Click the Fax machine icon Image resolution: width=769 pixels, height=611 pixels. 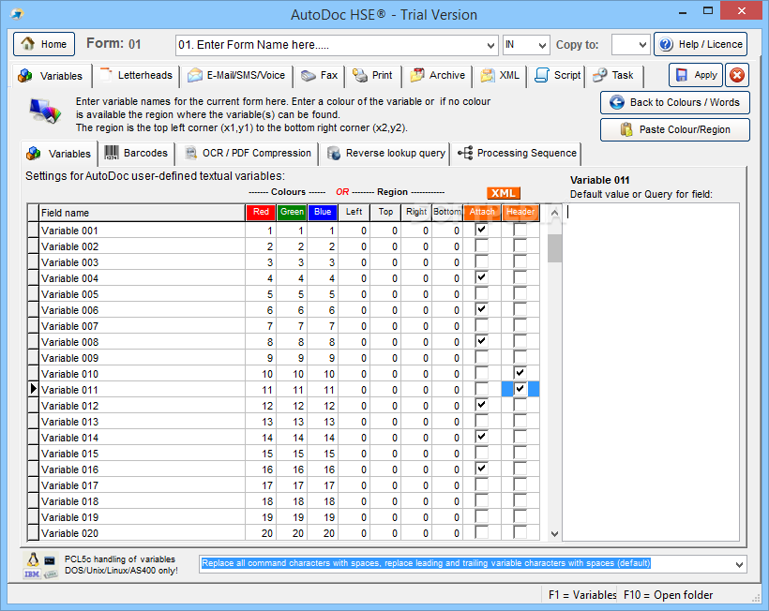(x=308, y=75)
